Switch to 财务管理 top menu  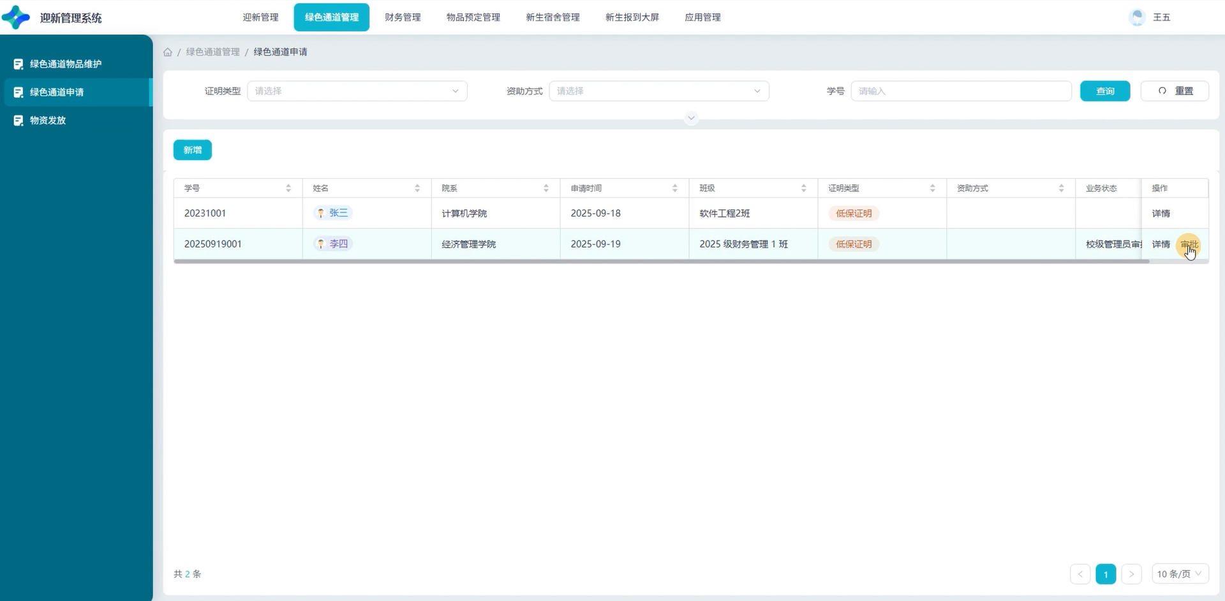tap(403, 17)
